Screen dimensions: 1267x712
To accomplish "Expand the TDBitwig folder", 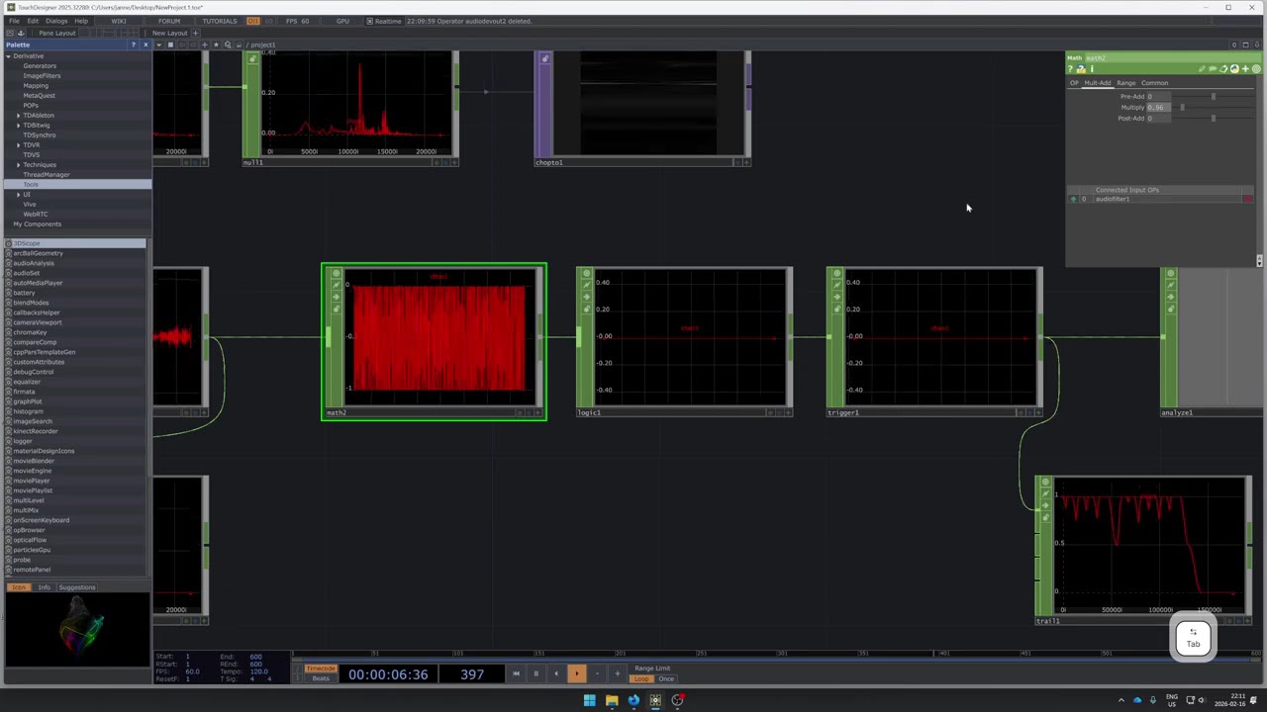I will click(18, 125).
